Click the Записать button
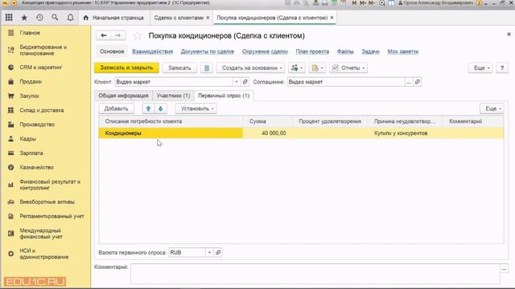Image resolution: width=515 pixels, height=289 pixels. [179, 67]
